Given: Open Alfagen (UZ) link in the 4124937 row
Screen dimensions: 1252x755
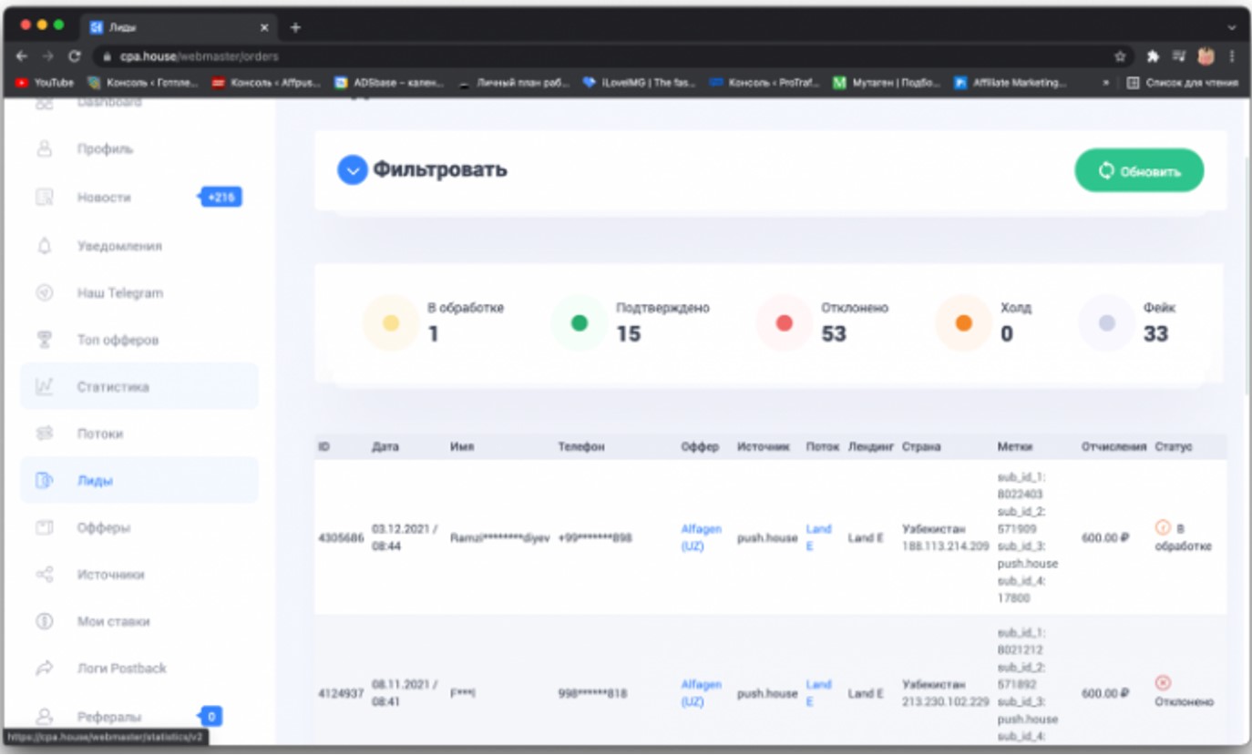Looking at the screenshot, I should coord(702,693).
